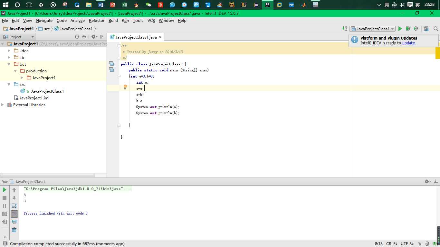Open Word from the Windows taskbar
This screenshot has width=440, height=247.
pyautogui.click(x=100, y=5)
